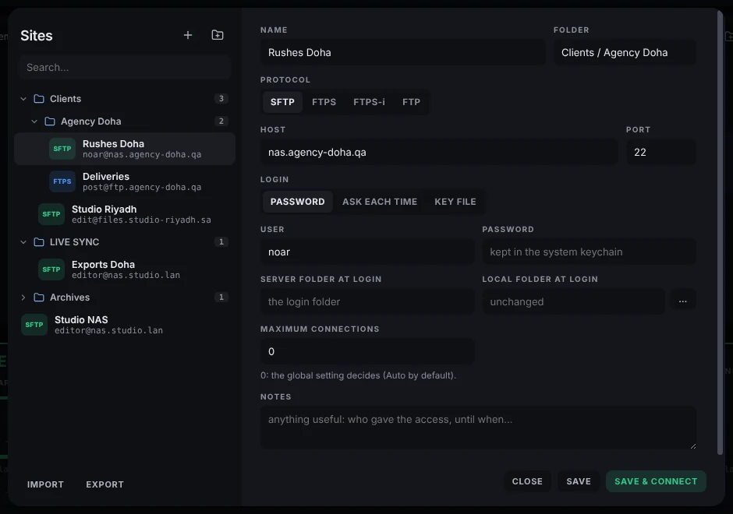Choose PASSWORD login method
733x514 pixels.
click(297, 202)
